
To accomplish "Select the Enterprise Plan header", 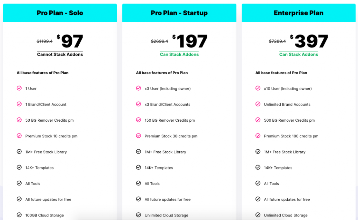I will coord(299,13).
